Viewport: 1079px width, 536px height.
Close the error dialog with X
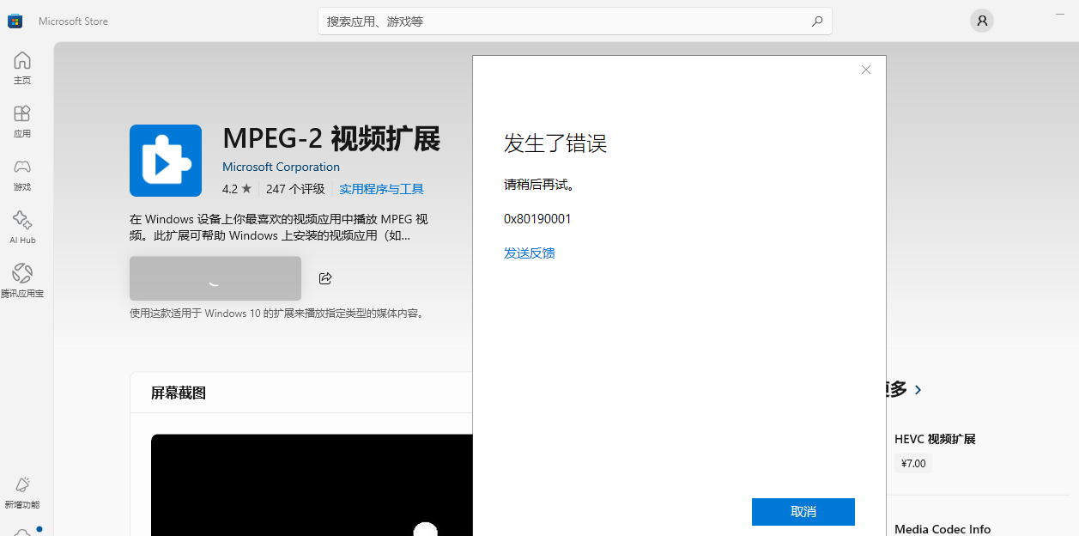tap(866, 70)
